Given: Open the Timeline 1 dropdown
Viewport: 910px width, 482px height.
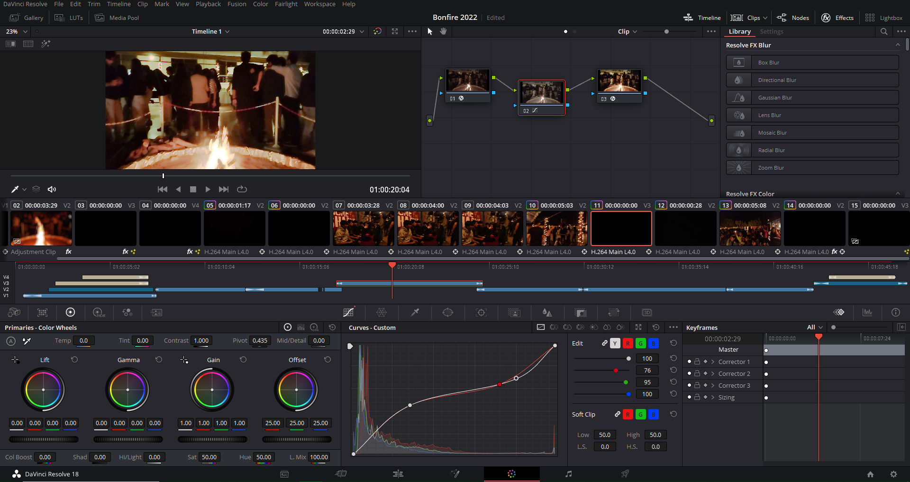Looking at the screenshot, I should coord(210,31).
